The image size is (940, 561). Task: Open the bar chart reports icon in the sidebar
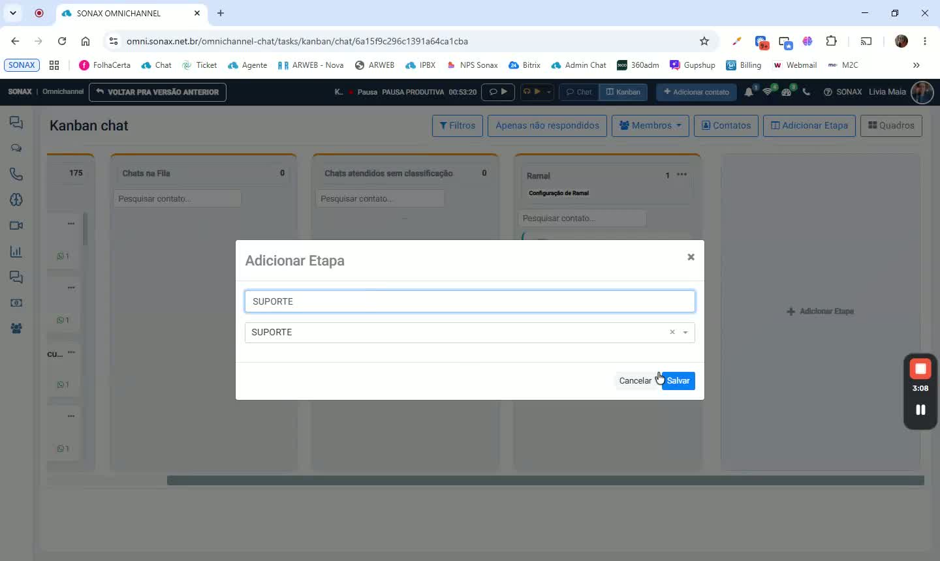pos(16,251)
